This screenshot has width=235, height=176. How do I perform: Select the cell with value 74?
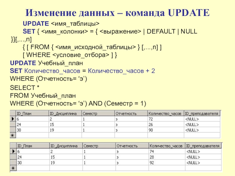tap(166, 152)
